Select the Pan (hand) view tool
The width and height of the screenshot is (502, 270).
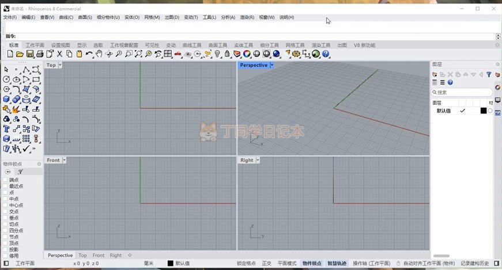(x=99, y=54)
